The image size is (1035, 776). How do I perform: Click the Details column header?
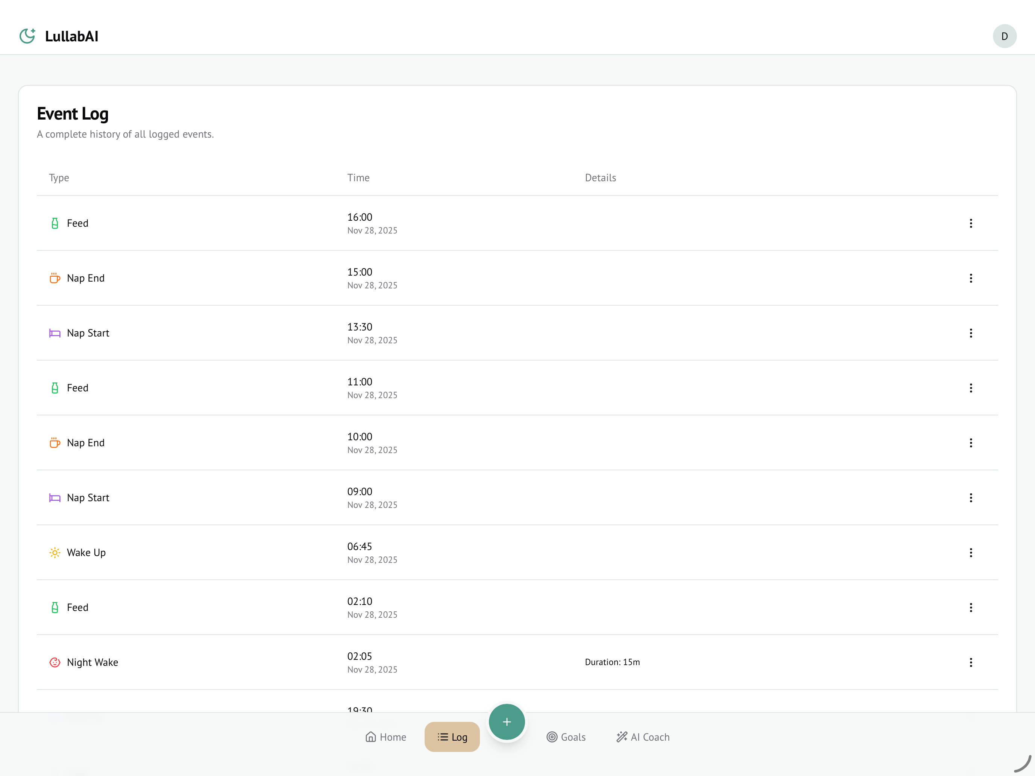click(600, 178)
